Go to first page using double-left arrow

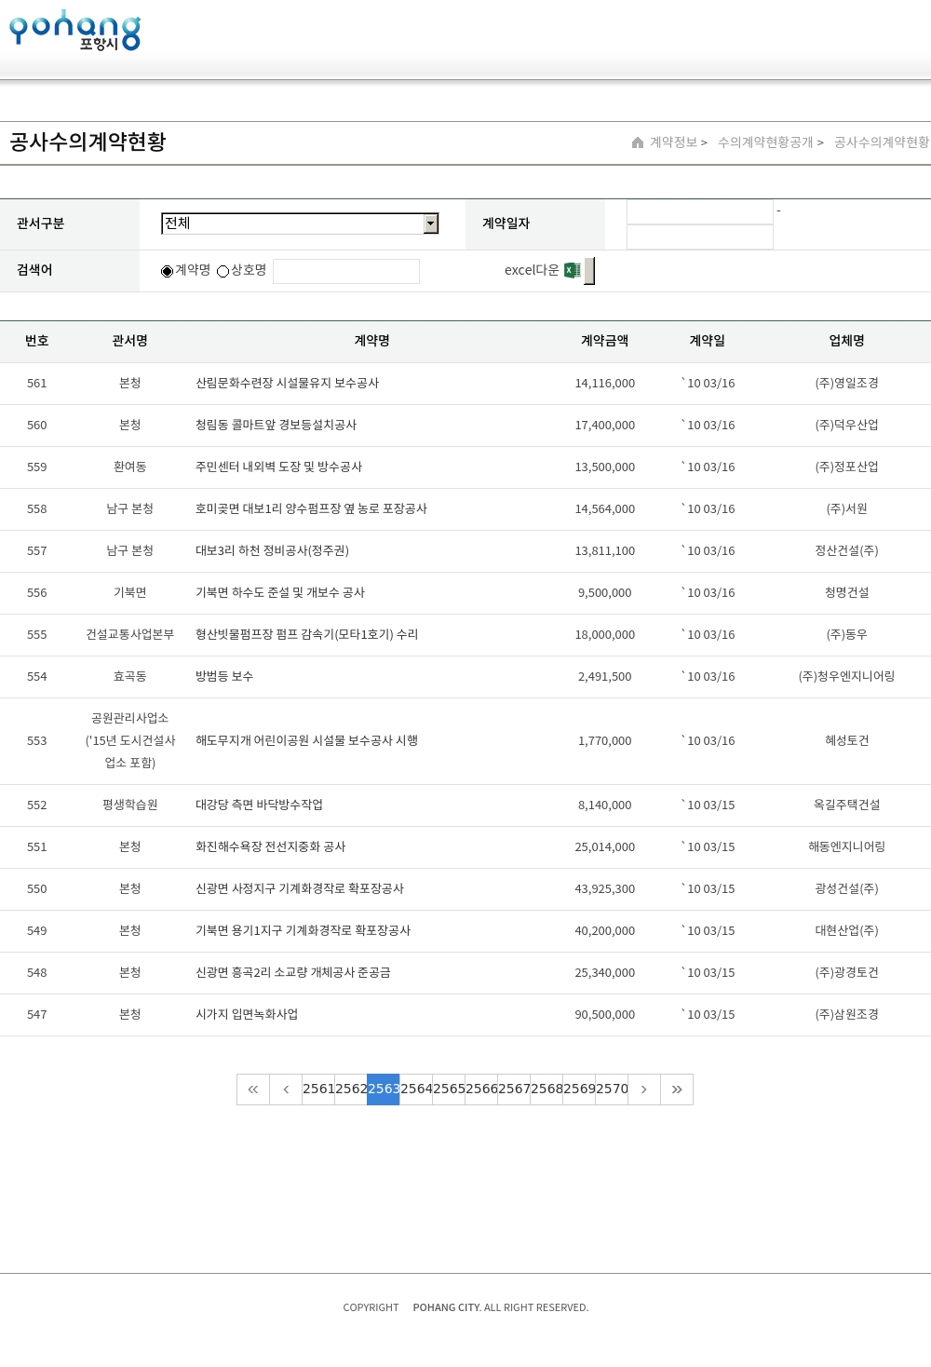click(x=253, y=1090)
